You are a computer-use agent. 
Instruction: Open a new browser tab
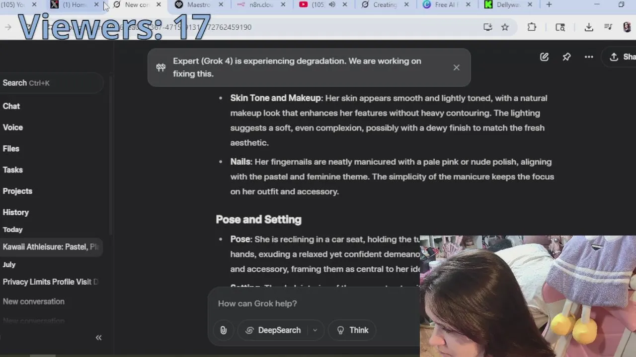pos(549,4)
